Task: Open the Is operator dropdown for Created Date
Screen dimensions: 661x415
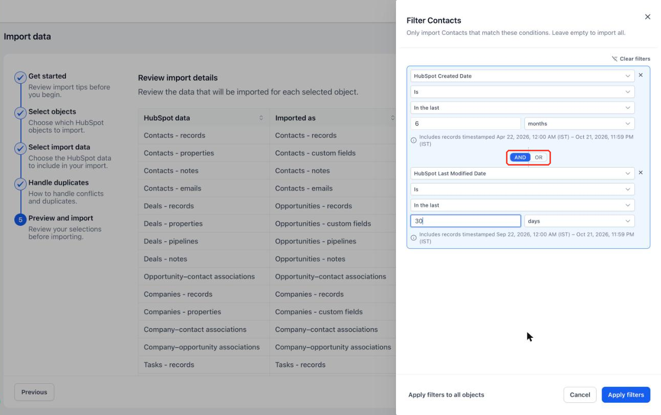Action: point(522,92)
